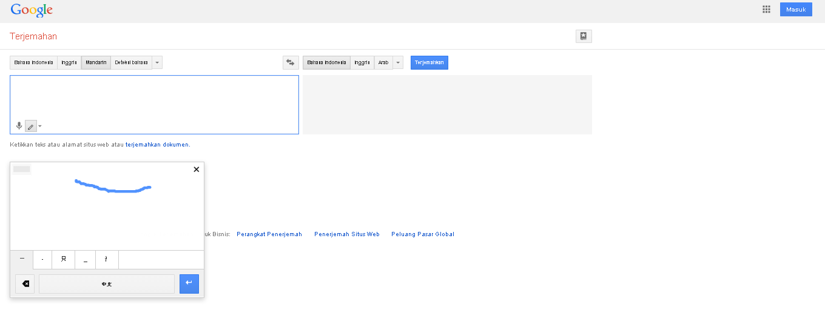Viewport: 825px width, 310px height.
Task: Click the grey translation output area
Action: pyautogui.click(x=447, y=104)
